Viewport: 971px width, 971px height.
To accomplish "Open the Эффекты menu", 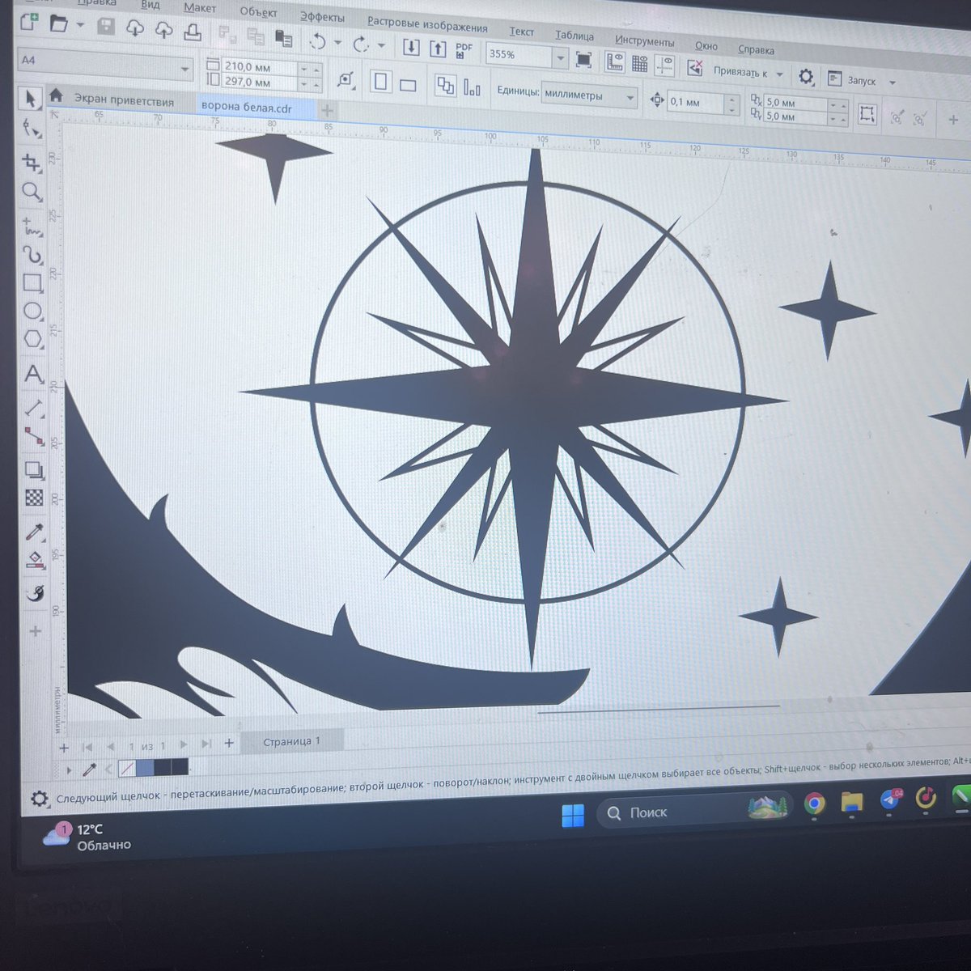I will pyautogui.click(x=322, y=17).
